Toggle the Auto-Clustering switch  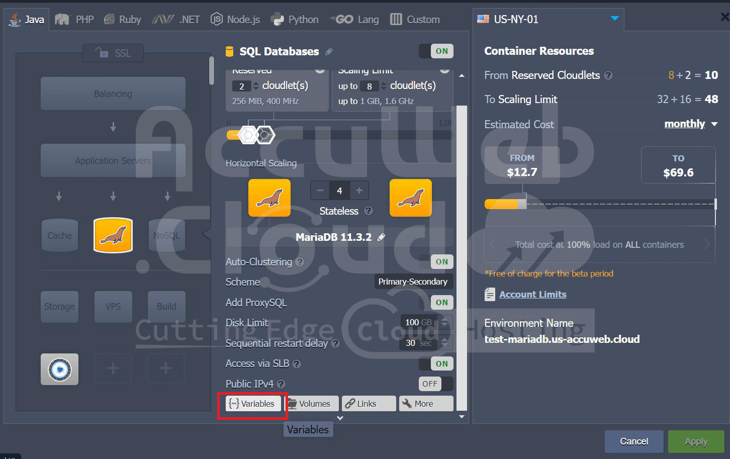(x=436, y=262)
